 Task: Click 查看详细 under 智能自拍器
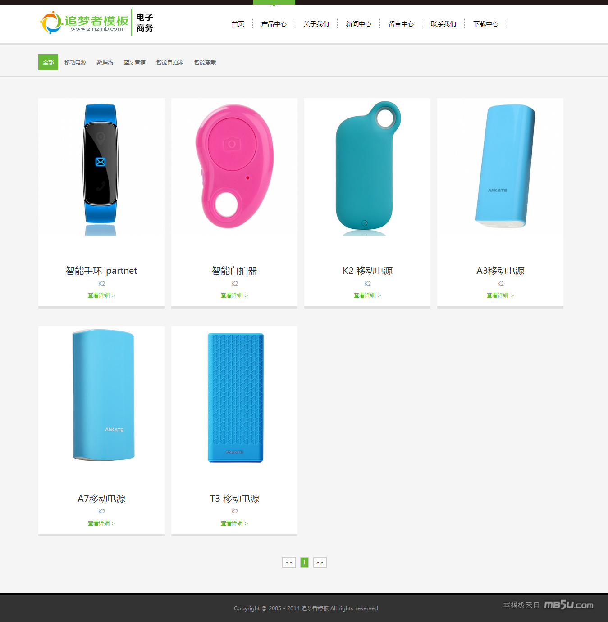coord(234,295)
